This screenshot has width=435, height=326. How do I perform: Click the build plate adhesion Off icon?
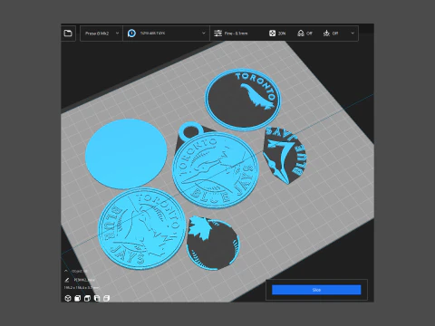click(x=326, y=34)
